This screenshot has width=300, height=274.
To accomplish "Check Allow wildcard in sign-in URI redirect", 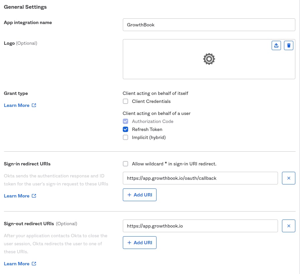I will point(125,164).
